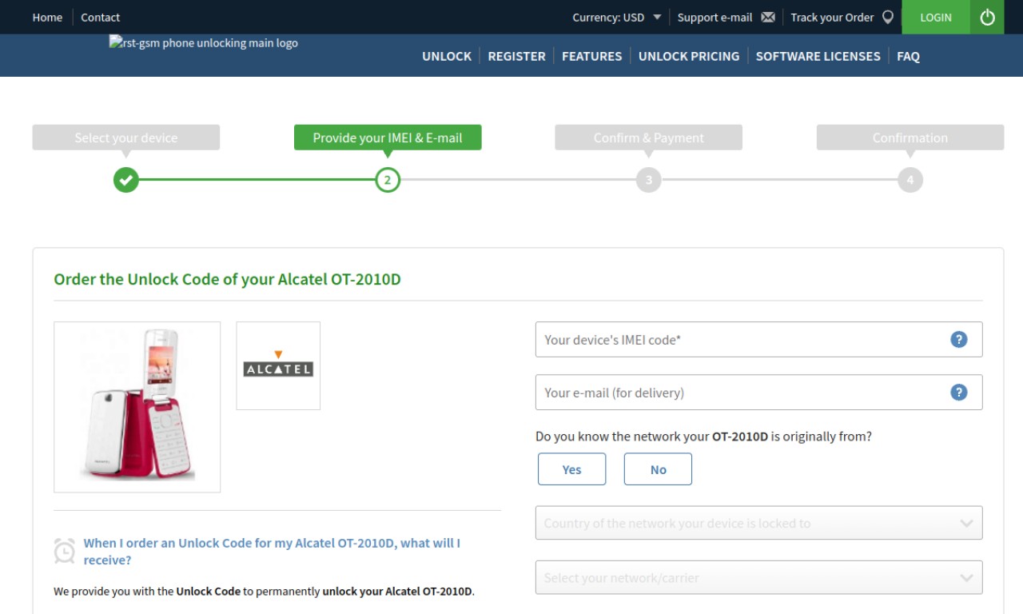Click the Alcatel OT-2010D phone image
This screenshot has width=1023, height=614.
(137, 407)
